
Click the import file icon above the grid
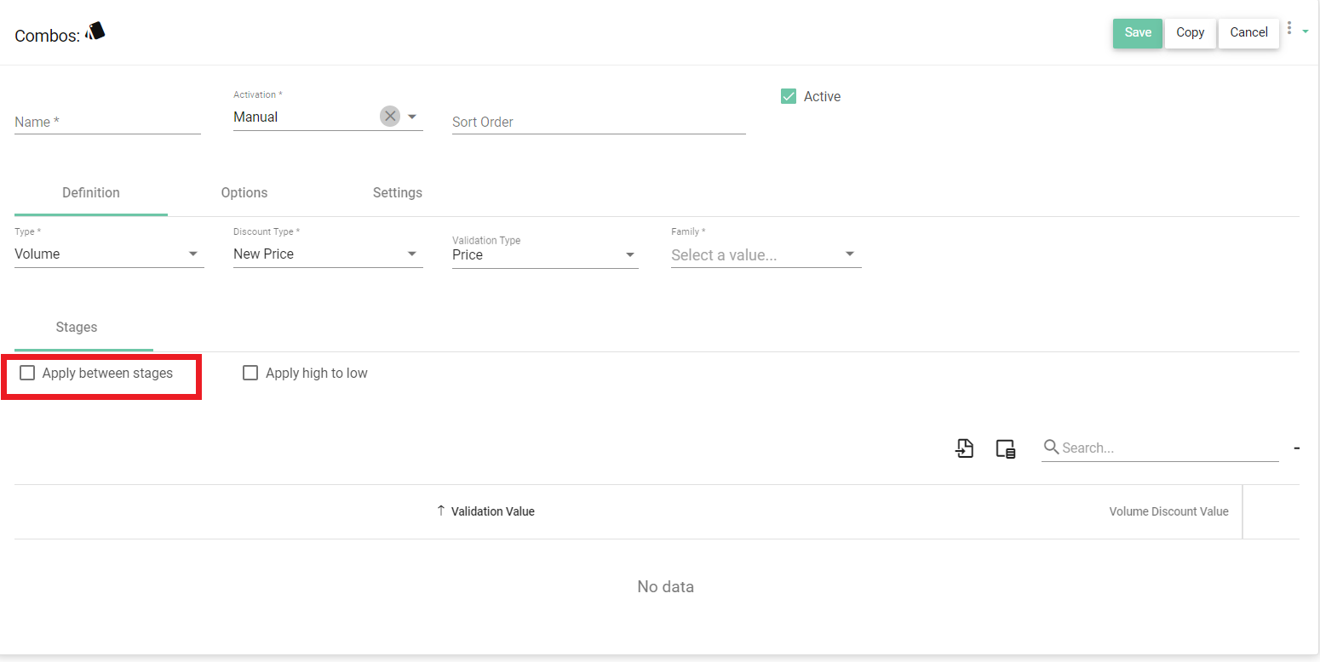click(964, 448)
